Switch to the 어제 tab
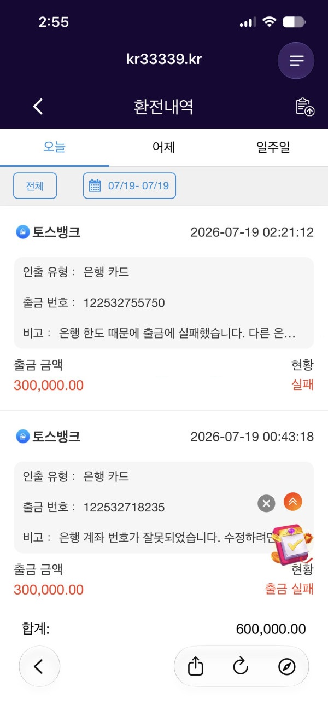 164,147
